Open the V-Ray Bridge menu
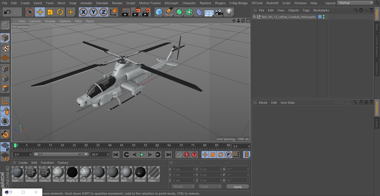The image size is (380, 196). point(238,3)
